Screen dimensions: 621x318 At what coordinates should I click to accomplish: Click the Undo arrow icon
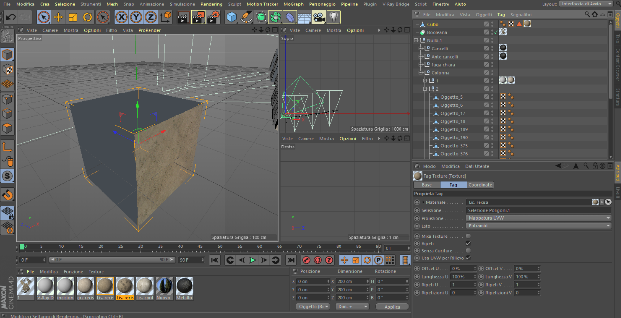(11, 17)
